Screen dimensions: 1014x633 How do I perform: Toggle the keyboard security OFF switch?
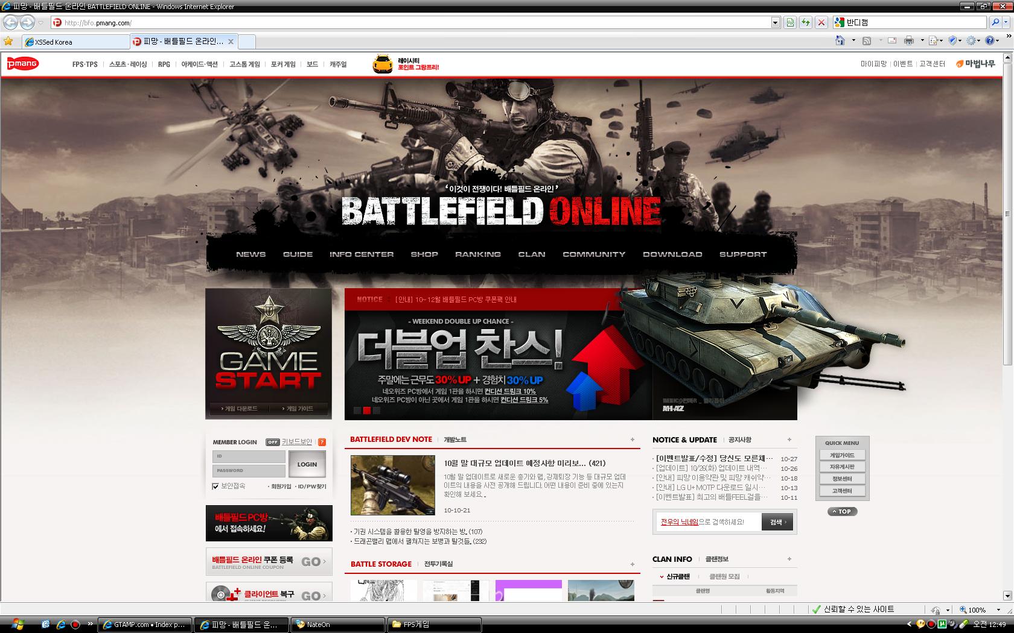273,442
